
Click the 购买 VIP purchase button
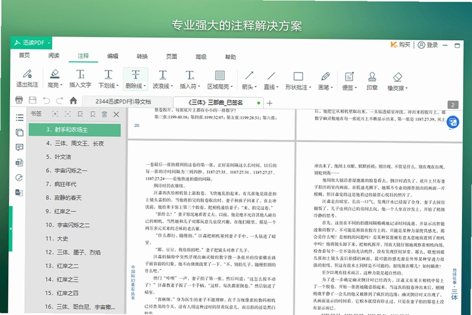click(x=400, y=44)
